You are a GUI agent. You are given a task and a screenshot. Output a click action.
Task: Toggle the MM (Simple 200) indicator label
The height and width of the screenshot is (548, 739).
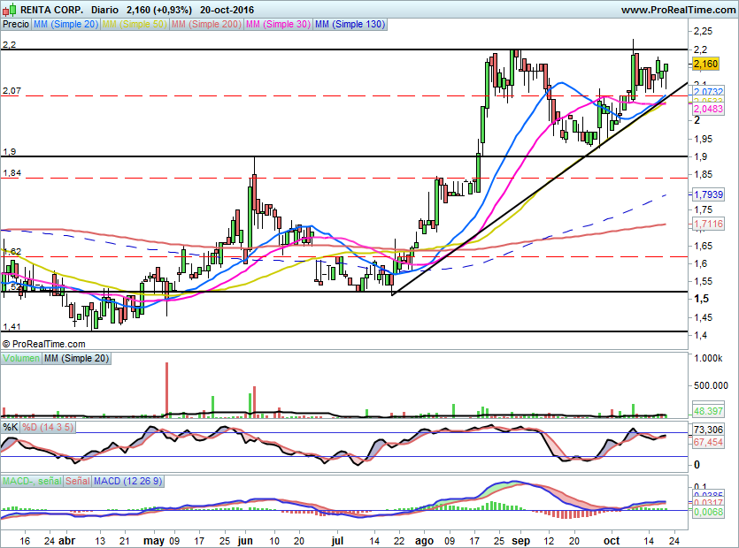click(x=204, y=25)
